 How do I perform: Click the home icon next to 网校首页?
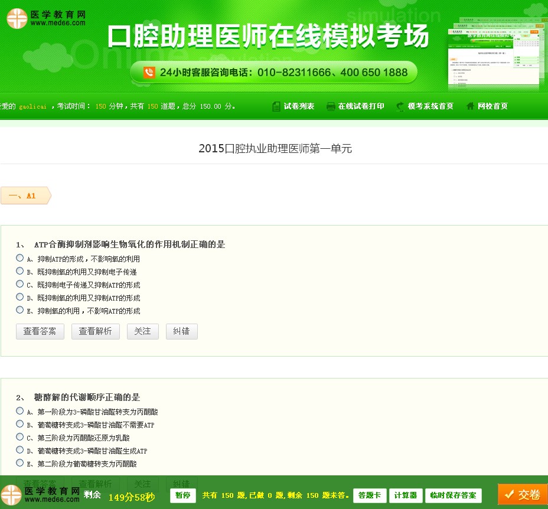click(x=469, y=106)
